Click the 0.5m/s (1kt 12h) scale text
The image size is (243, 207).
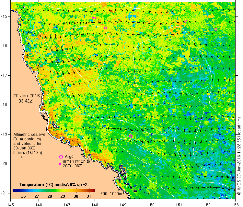click(x=28, y=153)
